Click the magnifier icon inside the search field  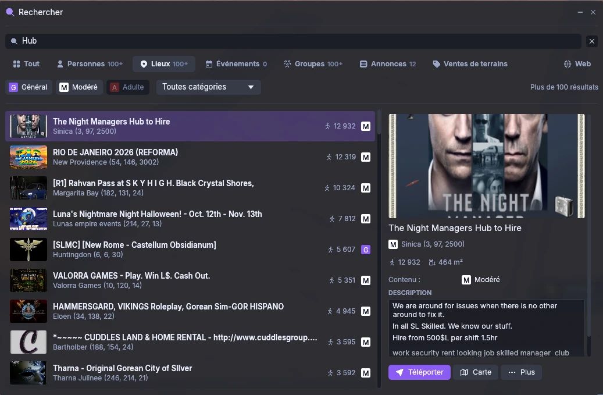[14, 41]
